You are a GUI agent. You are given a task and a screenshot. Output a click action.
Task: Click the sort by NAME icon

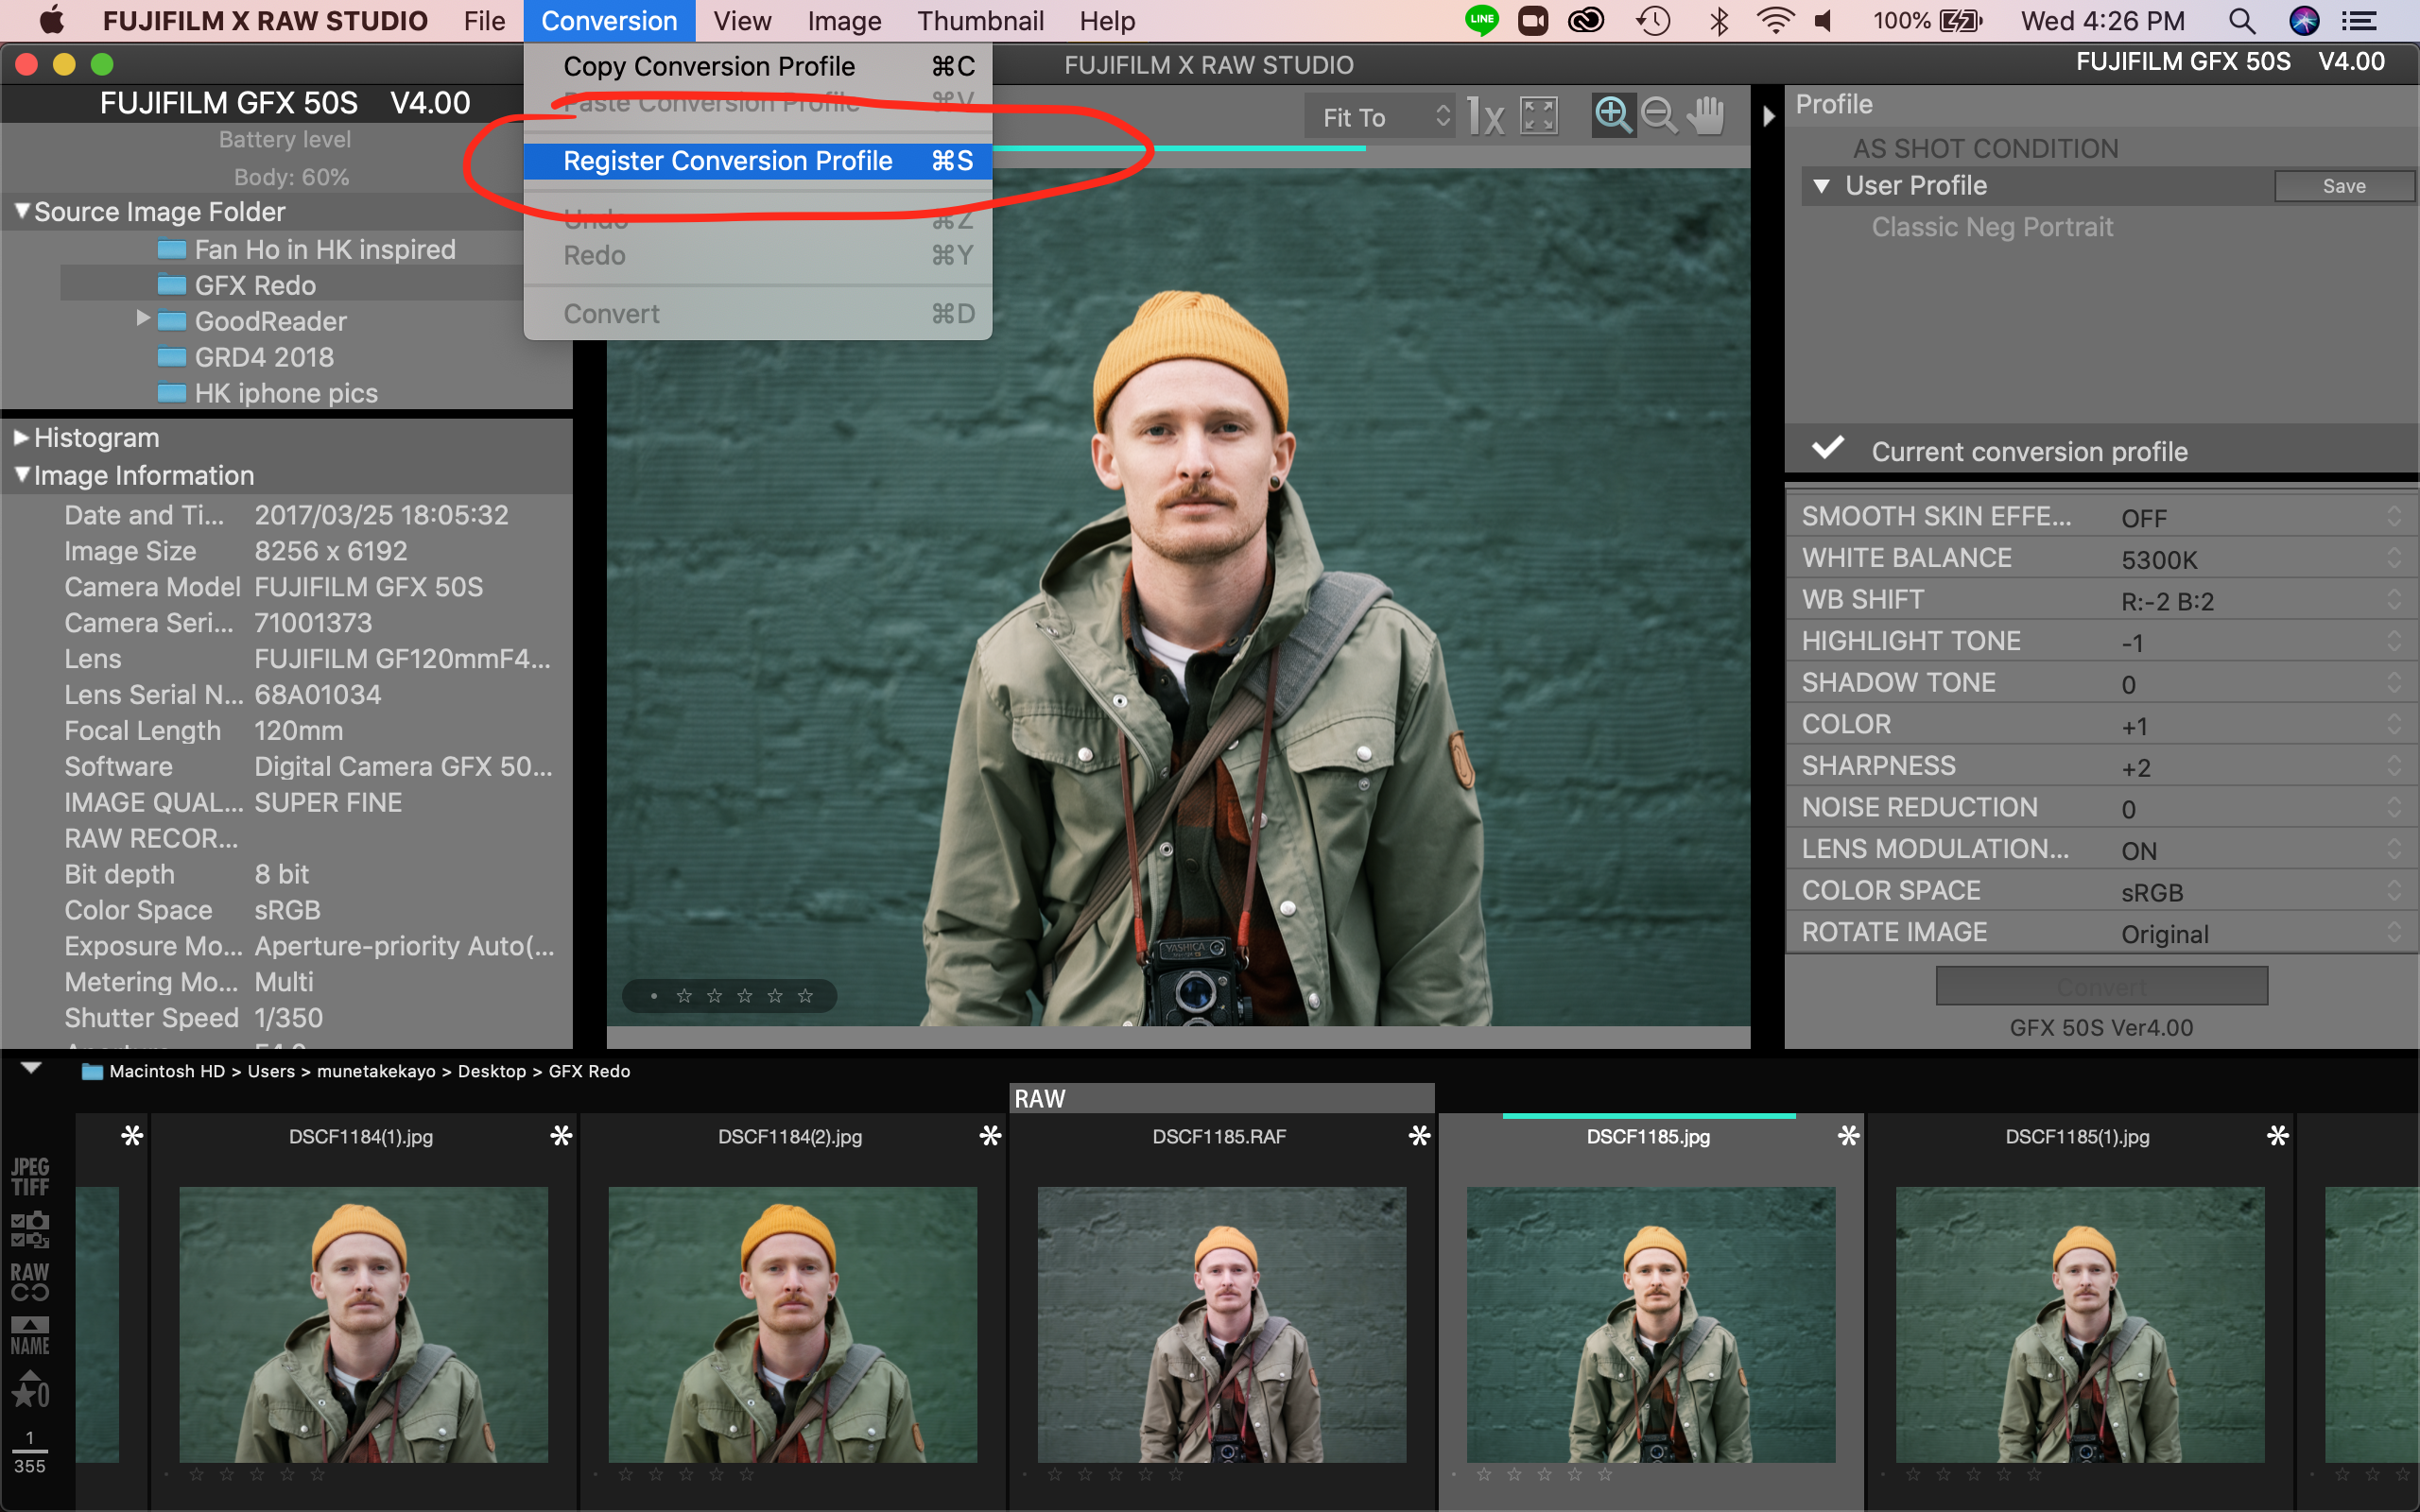point(30,1336)
